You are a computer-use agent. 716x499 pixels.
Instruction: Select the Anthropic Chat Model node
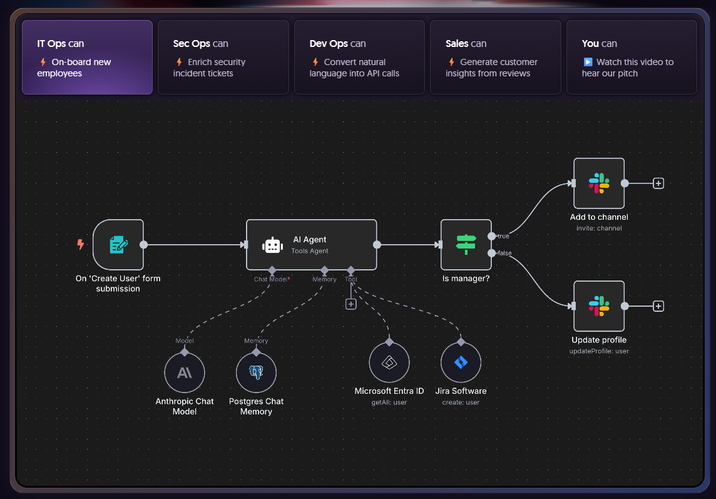pos(185,373)
